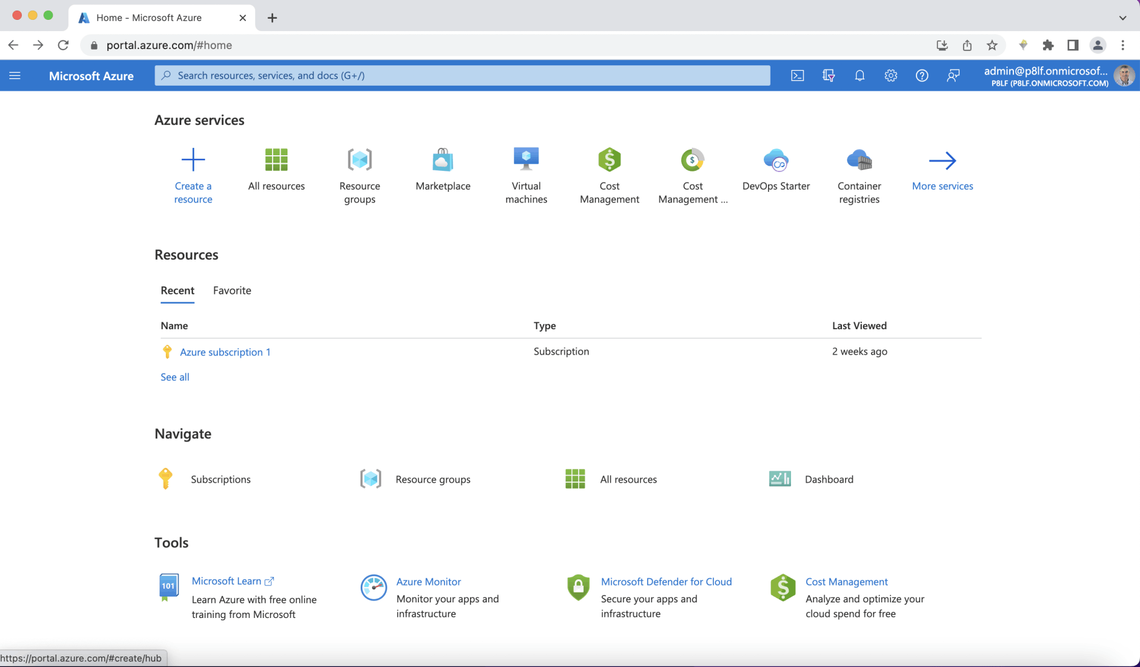
Task: Open Azure subscription 1 link
Action: (225, 352)
